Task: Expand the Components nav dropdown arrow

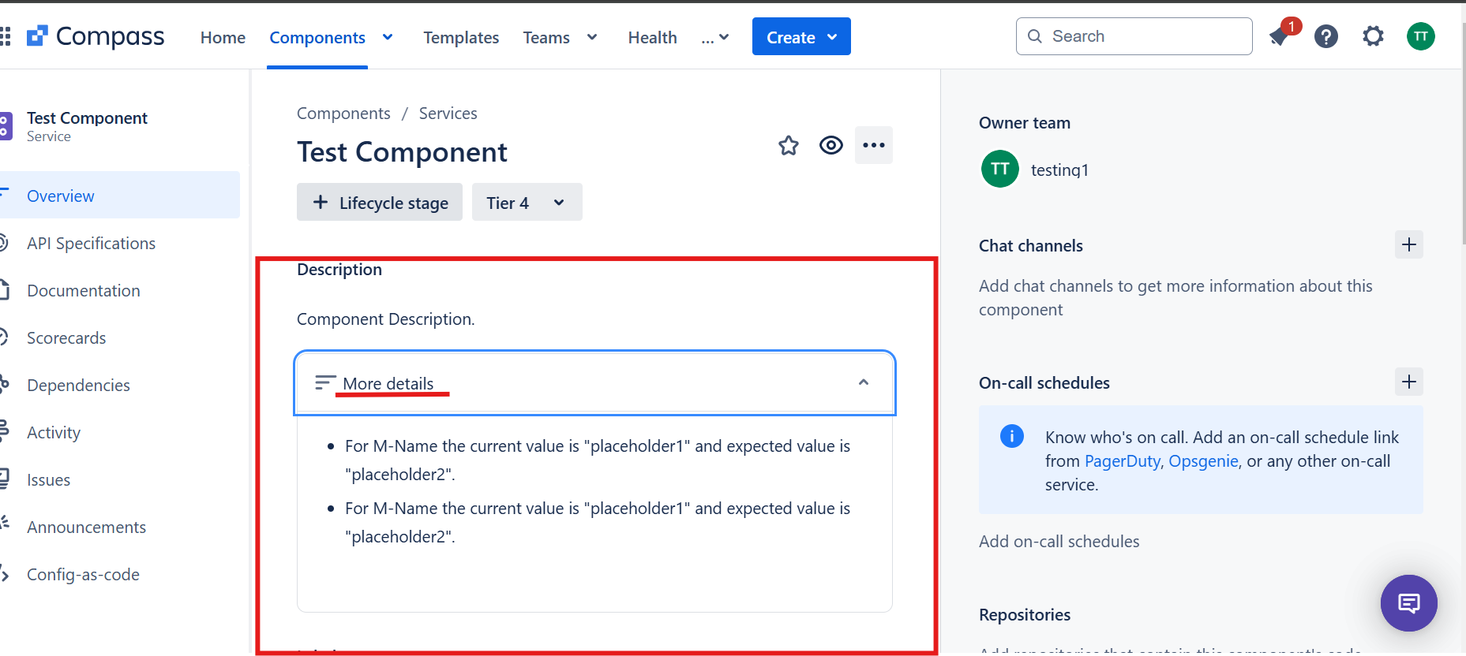Action: tap(388, 37)
